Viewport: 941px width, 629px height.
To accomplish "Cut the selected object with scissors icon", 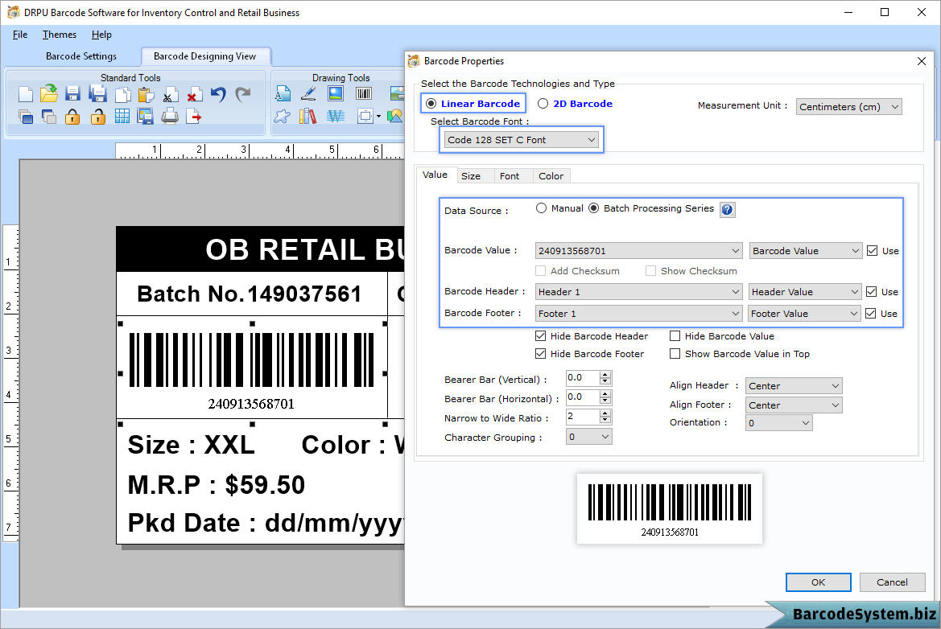I will pyautogui.click(x=170, y=95).
